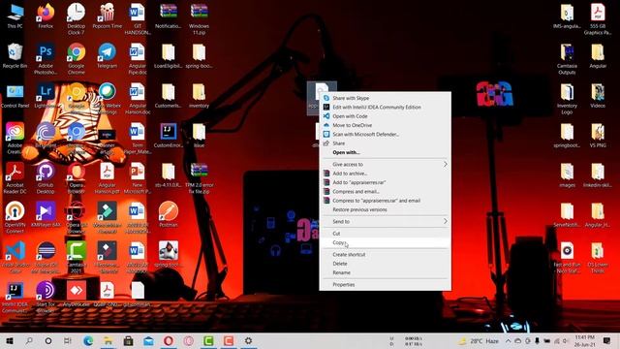Open the Windows Start menu
This screenshot has width=620, height=349.
coord(10,340)
